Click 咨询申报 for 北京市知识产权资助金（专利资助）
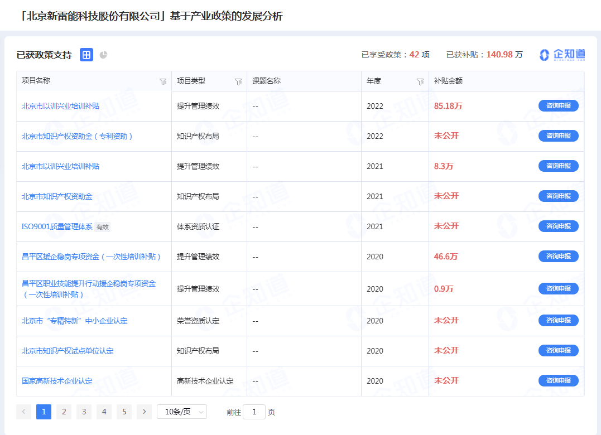The width and height of the screenshot is (601, 435). click(559, 136)
